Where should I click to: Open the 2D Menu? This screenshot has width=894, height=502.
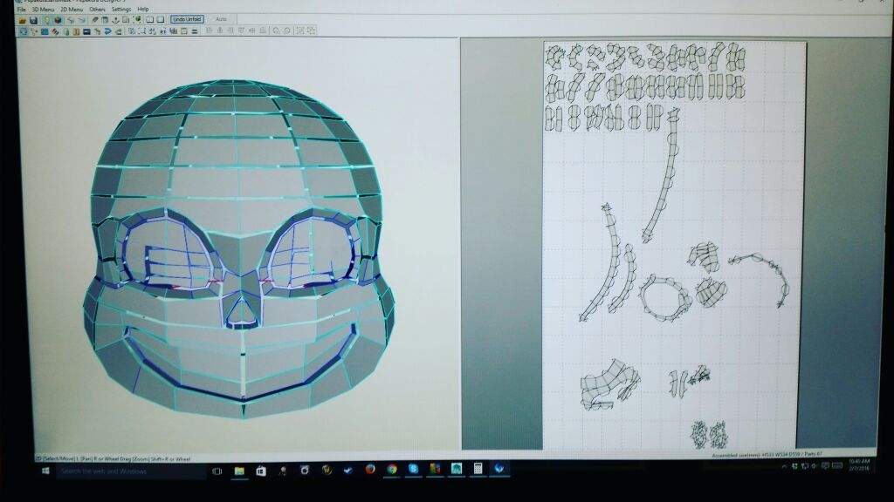[x=72, y=9]
